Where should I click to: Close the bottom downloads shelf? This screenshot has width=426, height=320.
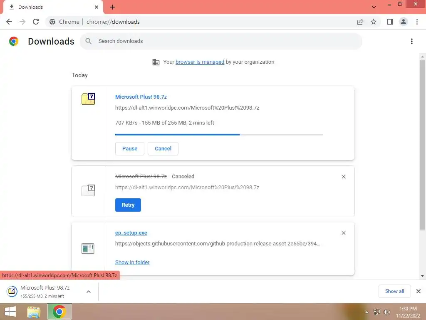(x=419, y=291)
